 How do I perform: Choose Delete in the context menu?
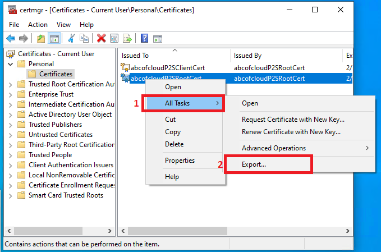coord(184,144)
